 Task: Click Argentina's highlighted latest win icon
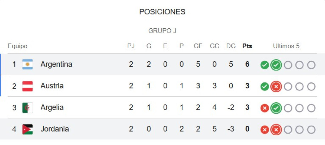tap(276, 65)
